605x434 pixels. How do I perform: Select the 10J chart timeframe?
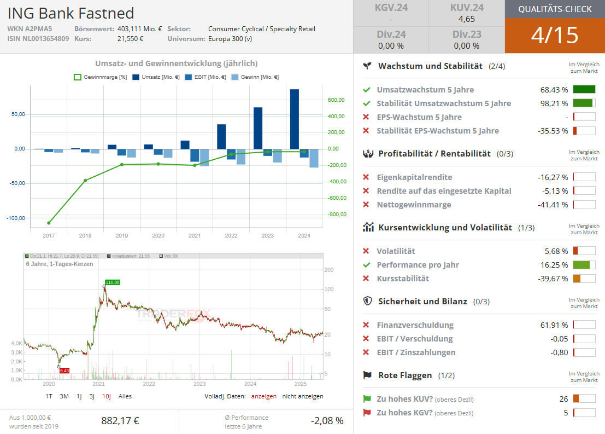107,396
